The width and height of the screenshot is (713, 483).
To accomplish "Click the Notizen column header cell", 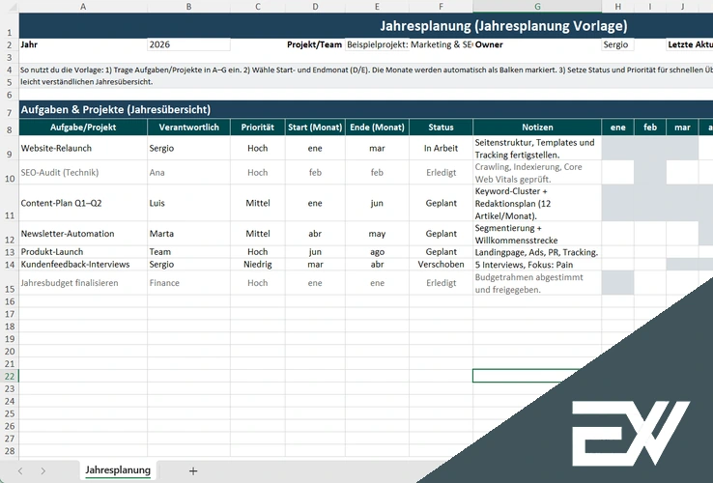I will click(x=536, y=128).
